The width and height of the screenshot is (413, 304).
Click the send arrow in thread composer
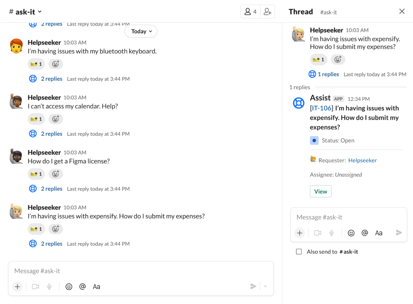pyautogui.click(x=399, y=233)
